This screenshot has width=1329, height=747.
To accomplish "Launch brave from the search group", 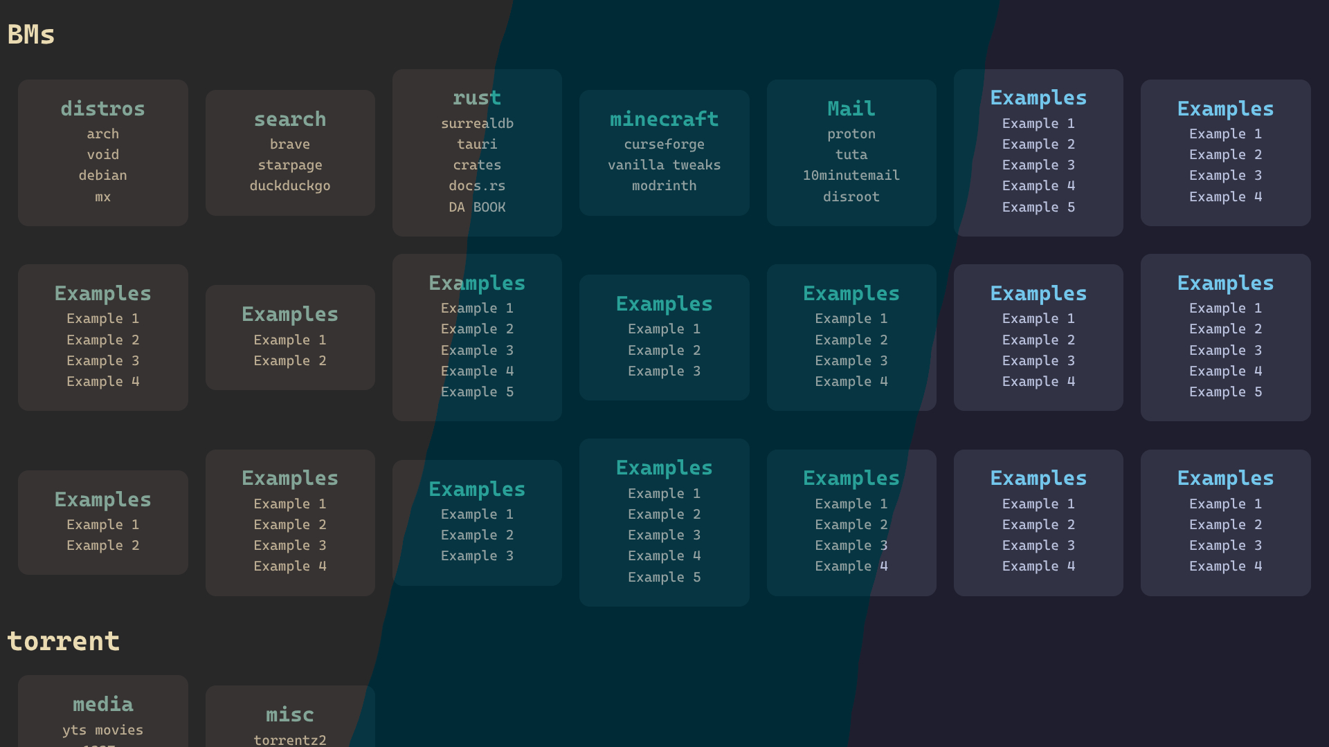I will point(290,144).
